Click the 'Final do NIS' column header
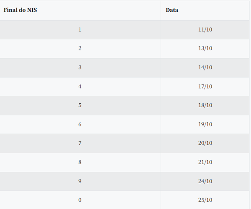This screenshot has height=209, width=251. (x=20, y=10)
